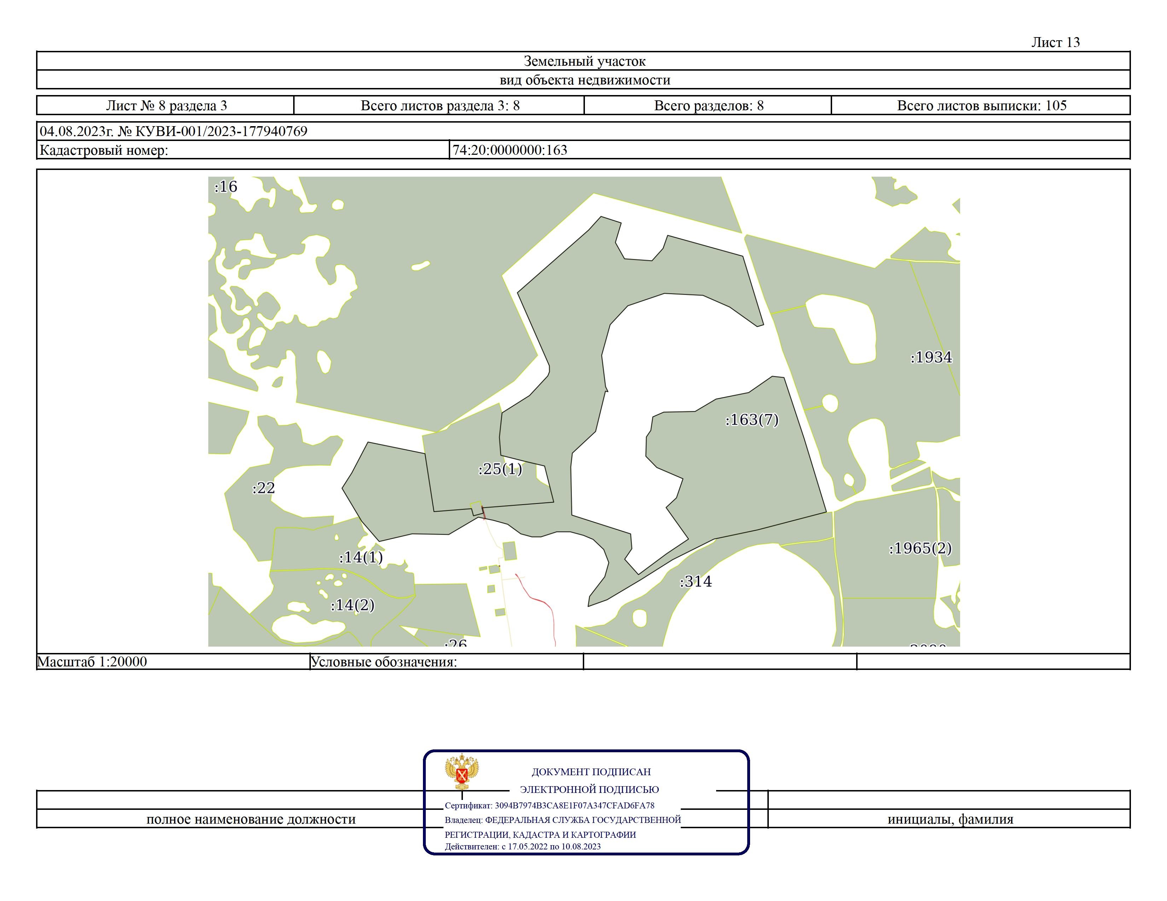This screenshot has height=901, width=1167.
Task: Click parcel label ':163(7)' on the map
Action: point(752,420)
